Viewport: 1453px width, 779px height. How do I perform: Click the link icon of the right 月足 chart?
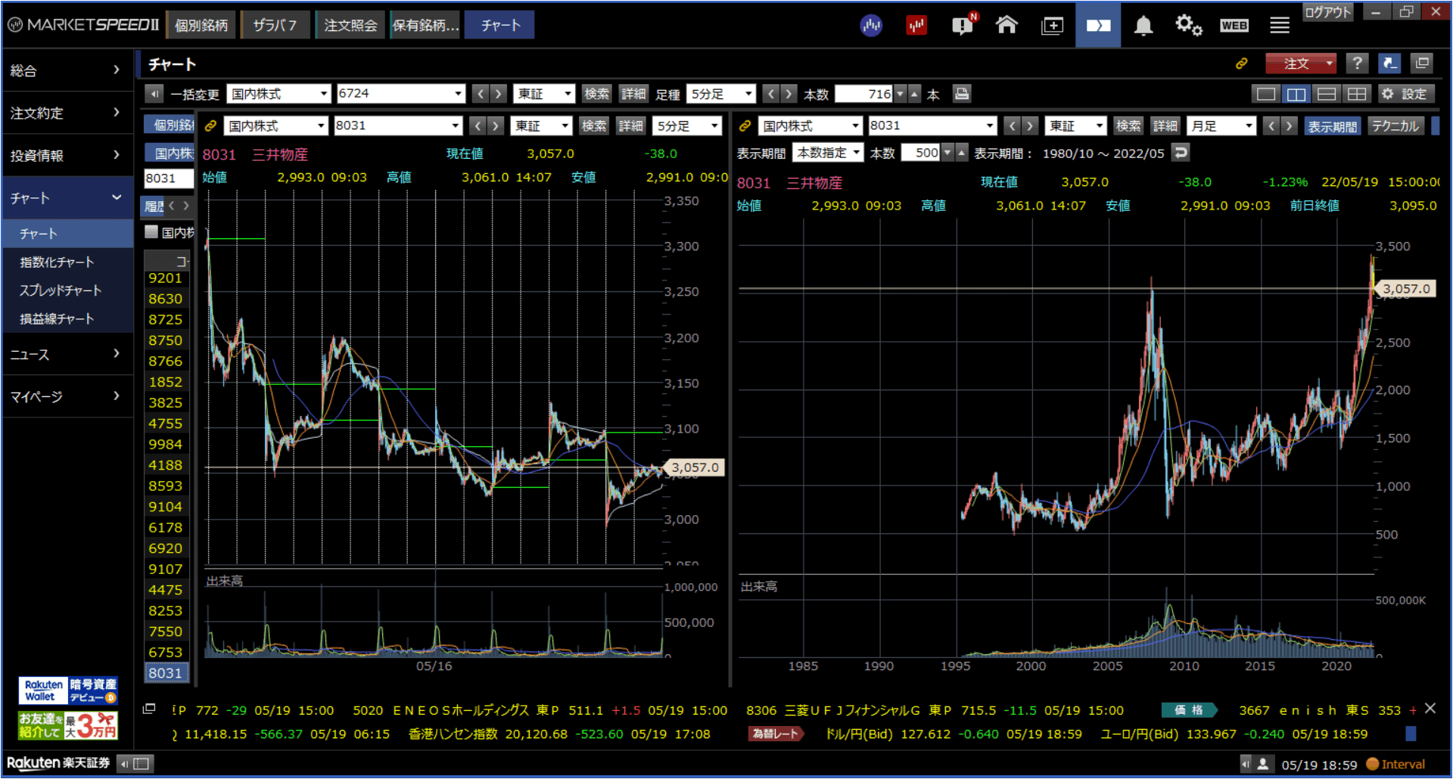(745, 126)
